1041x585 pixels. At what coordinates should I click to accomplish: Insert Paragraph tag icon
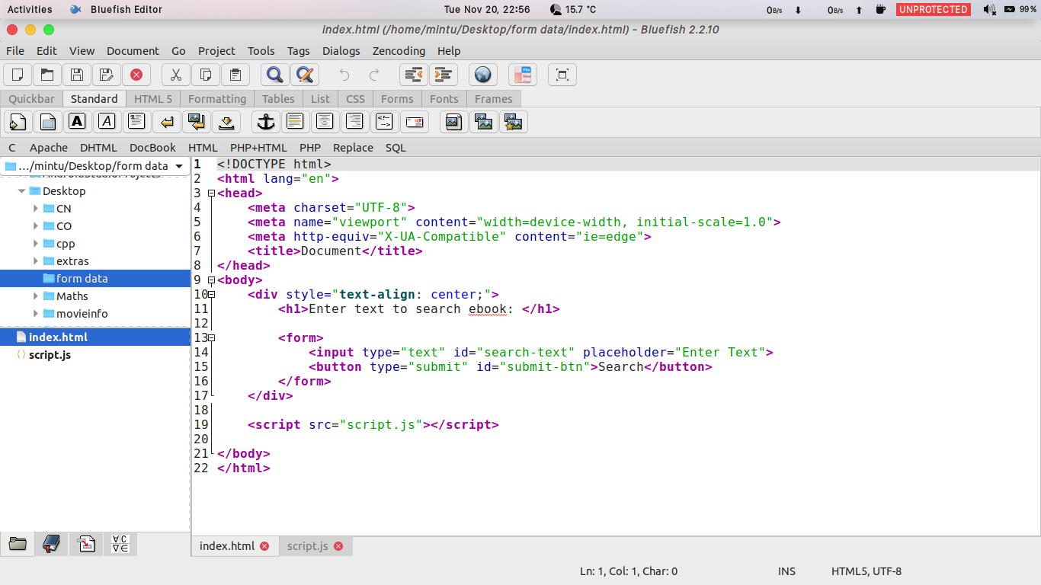tap(136, 122)
